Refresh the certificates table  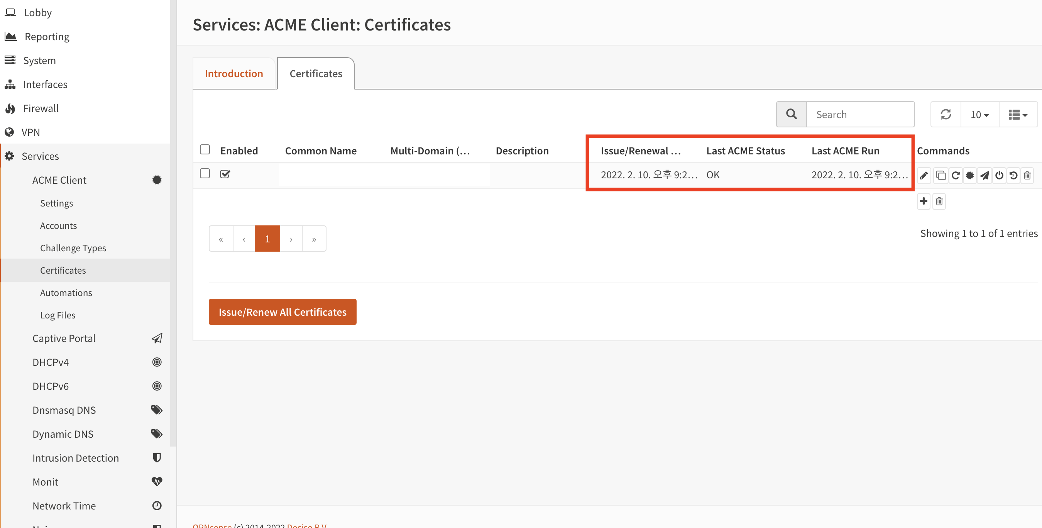pyautogui.click(x=946, y=115)
